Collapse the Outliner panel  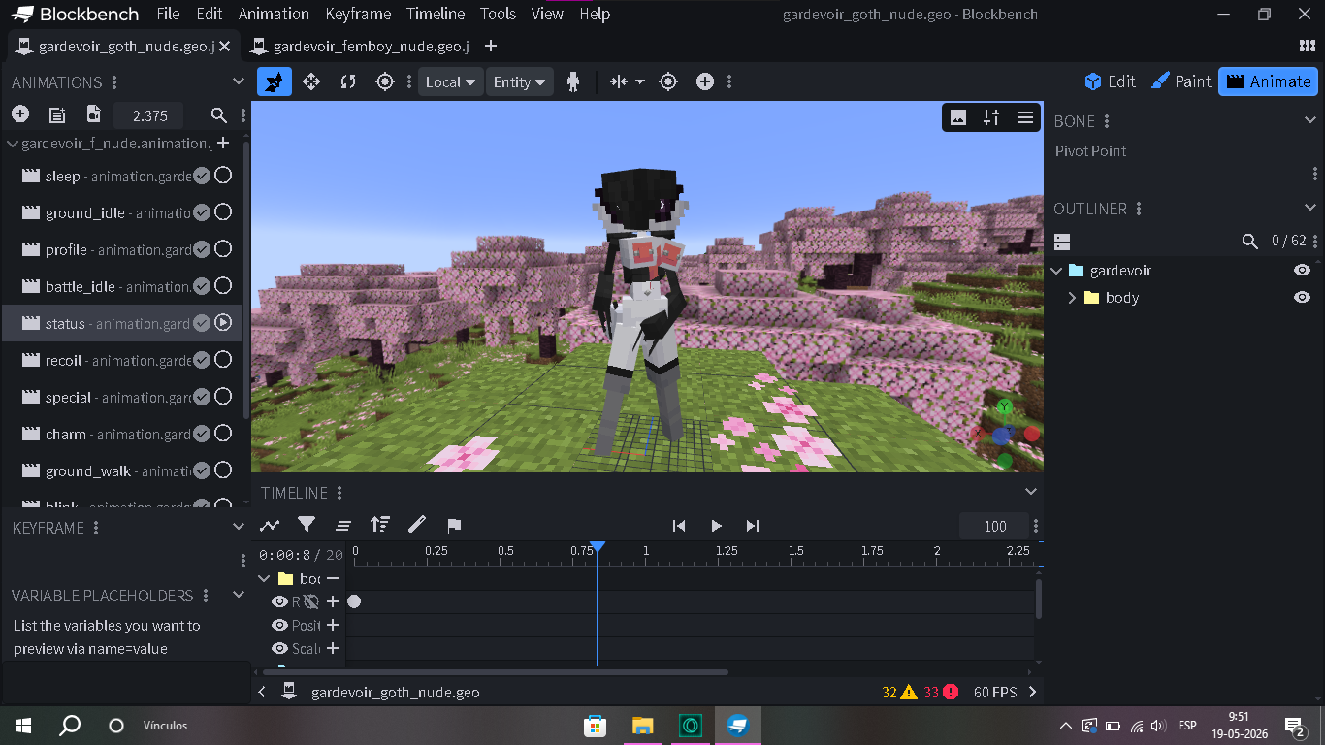[1310, 208]
